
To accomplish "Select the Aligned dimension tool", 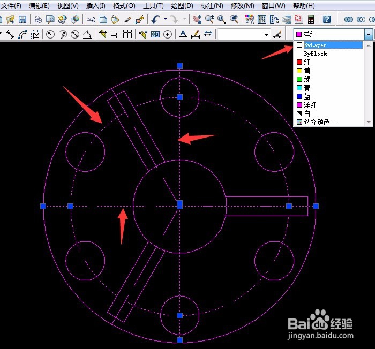I will (10, 35).
